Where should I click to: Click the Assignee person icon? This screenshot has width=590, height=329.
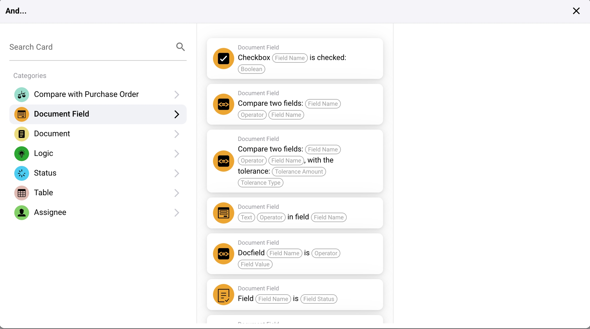[x=22, y=213]
